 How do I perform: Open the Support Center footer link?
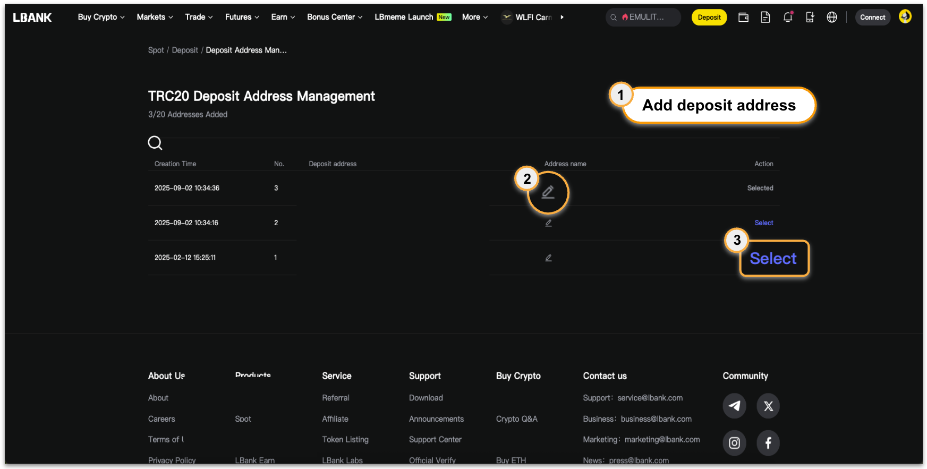(x=436, y=440)
